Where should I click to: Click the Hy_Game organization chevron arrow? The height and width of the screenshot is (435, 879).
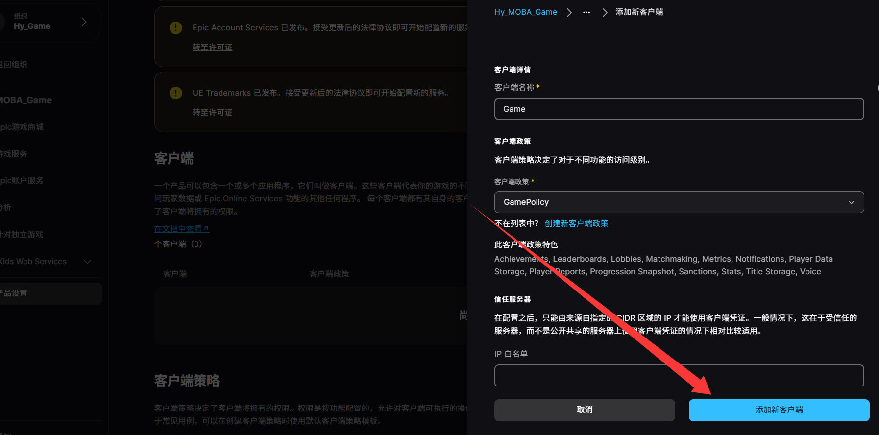84,22
